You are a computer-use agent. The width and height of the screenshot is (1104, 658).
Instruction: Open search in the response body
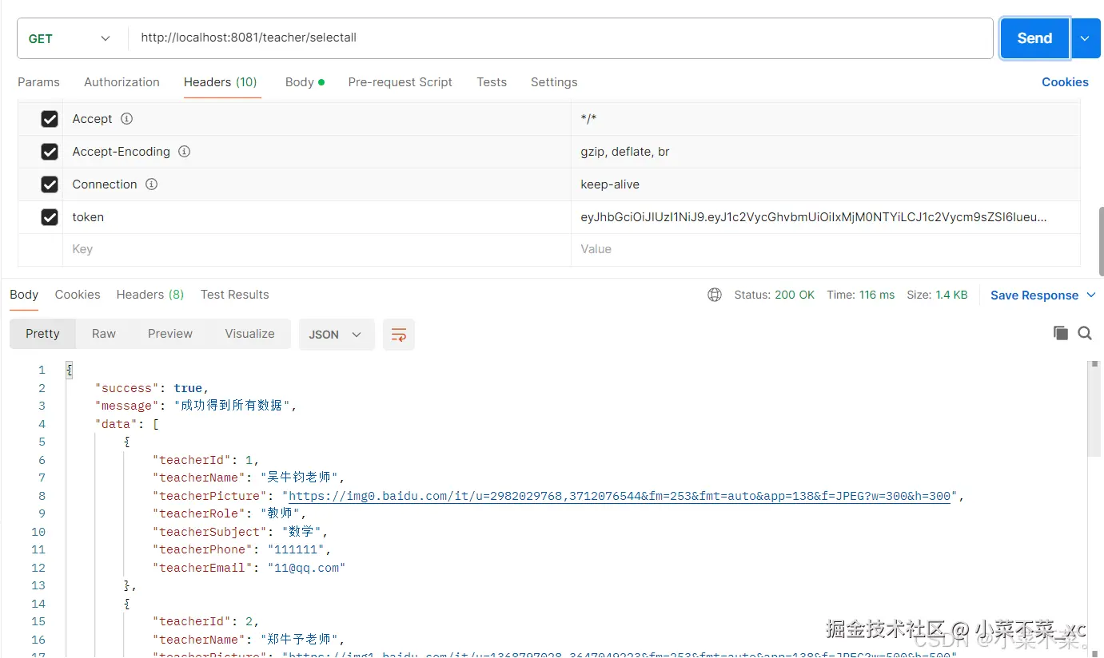click(x=1085, y=333)
